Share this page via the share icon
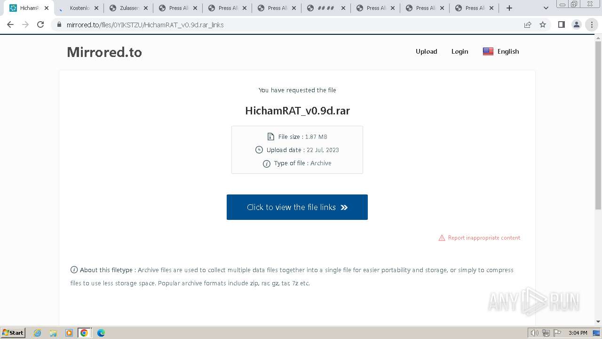Viewport: 602px width, 339px height. click(x=528, y=25)
